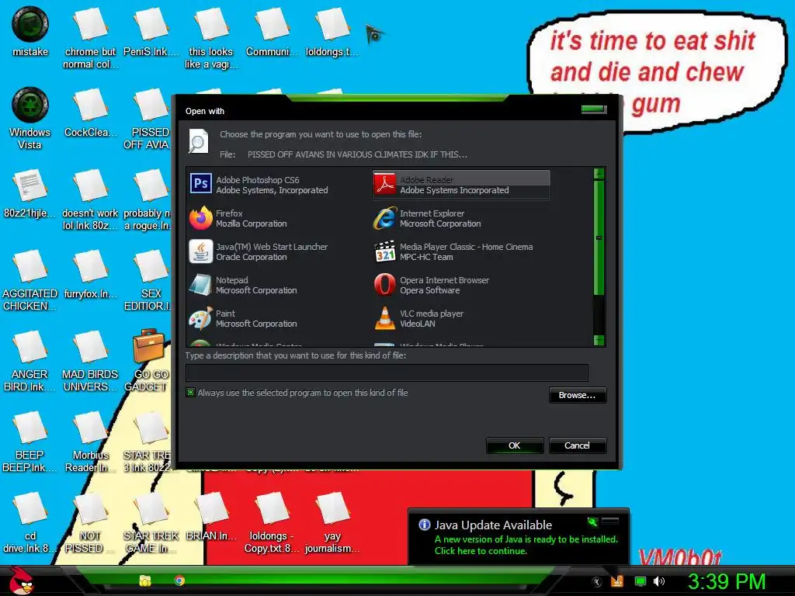The width and height of the screenshot is (795, 596).
Task: Click the volume speaker tray icon
Action: [659, 581]
